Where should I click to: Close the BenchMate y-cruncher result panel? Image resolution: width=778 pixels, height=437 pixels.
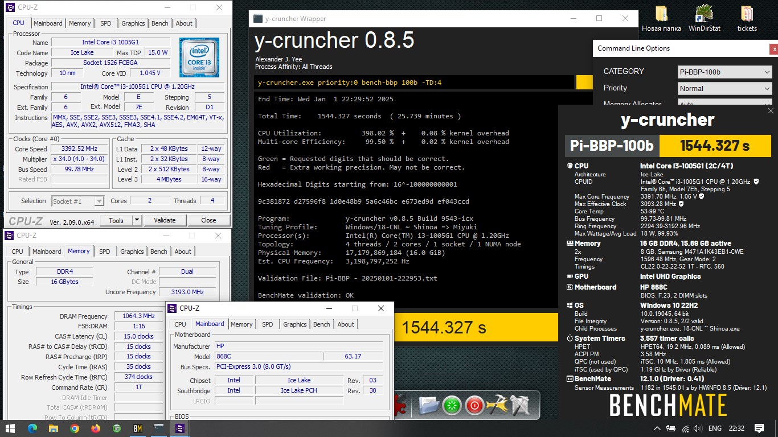pyautogui.click(x=771, y=111)
